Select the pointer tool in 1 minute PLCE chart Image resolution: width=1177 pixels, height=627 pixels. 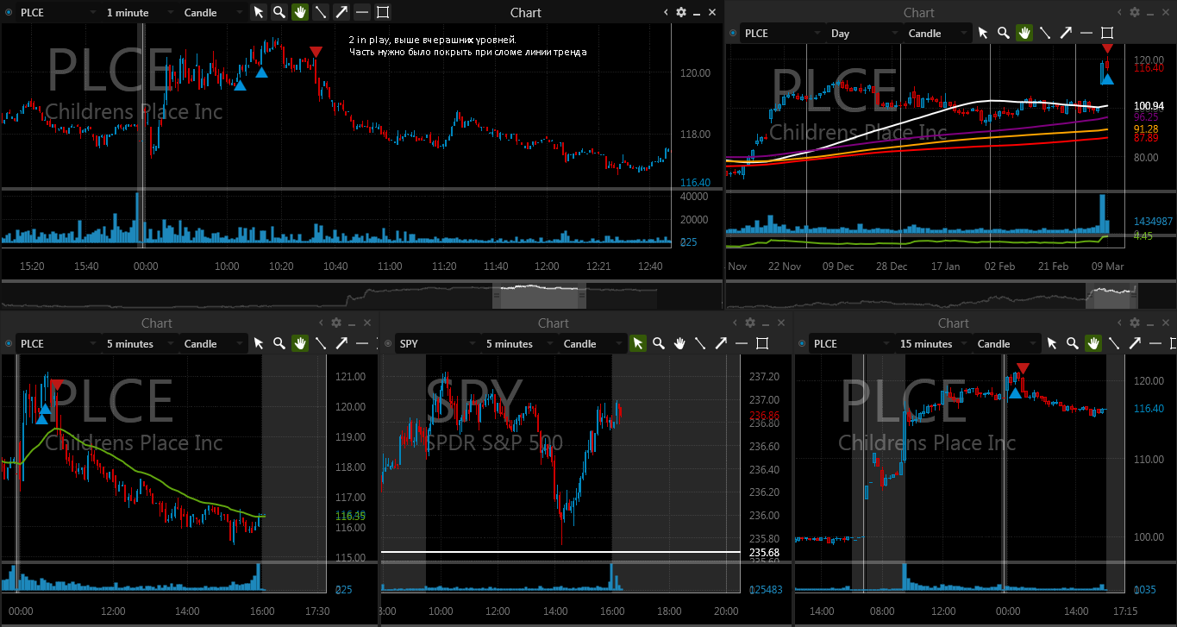coord(259,12)
